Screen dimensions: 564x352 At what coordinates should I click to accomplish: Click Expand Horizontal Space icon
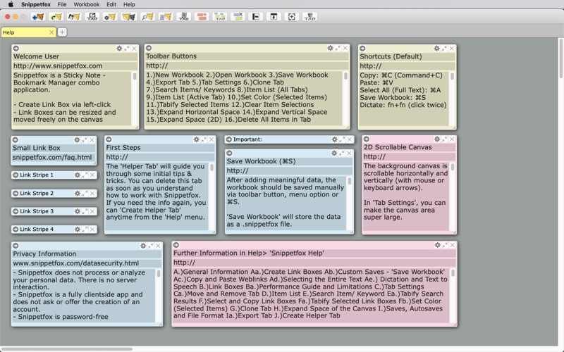pyautogui.click(x=256, y=16)
